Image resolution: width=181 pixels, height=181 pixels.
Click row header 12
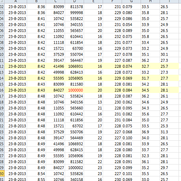[2, 66]
